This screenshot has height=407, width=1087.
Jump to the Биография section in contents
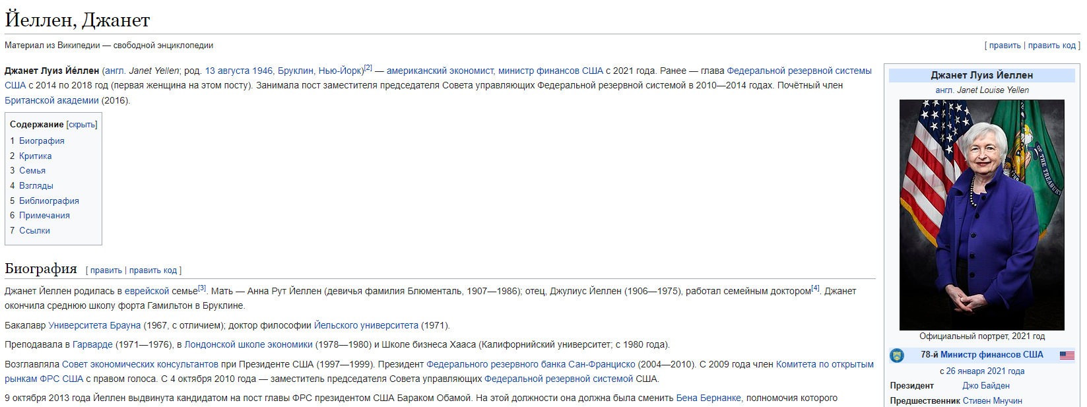[42, 141]
